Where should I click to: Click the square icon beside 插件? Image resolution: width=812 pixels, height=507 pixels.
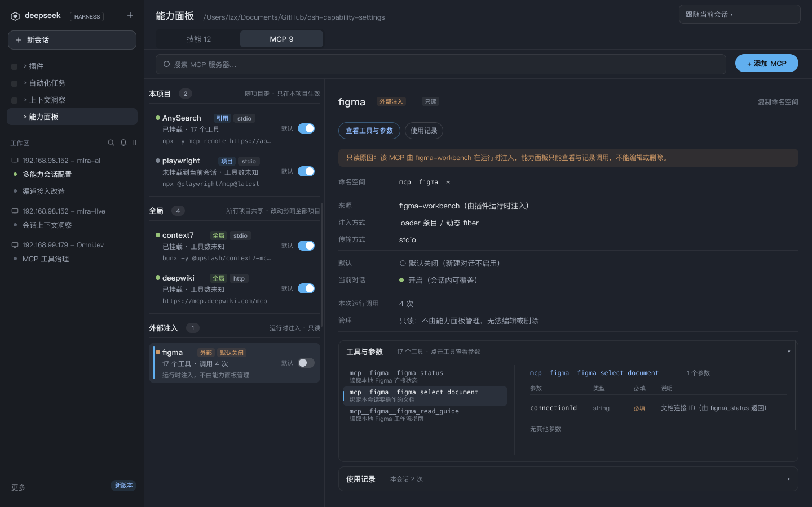15,66
